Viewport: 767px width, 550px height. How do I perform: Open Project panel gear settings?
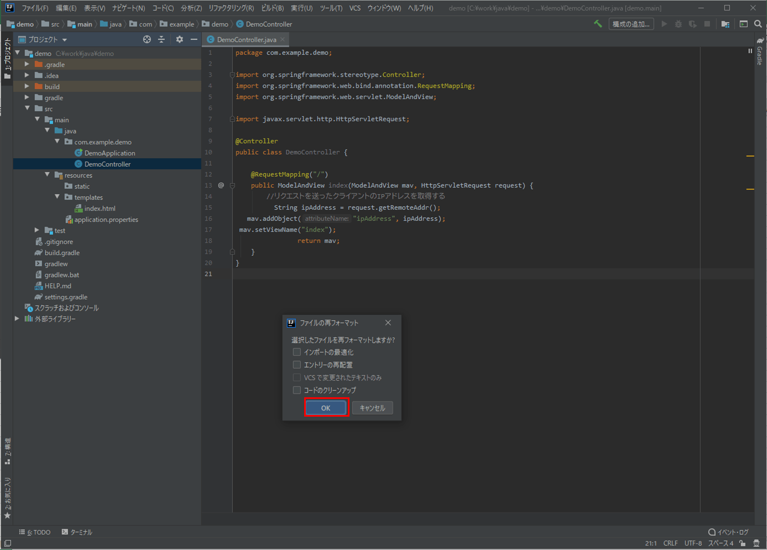(x=179, y=39)
